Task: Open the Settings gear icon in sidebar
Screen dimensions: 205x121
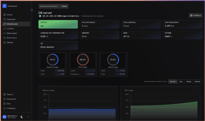Action: coord(4,43)
